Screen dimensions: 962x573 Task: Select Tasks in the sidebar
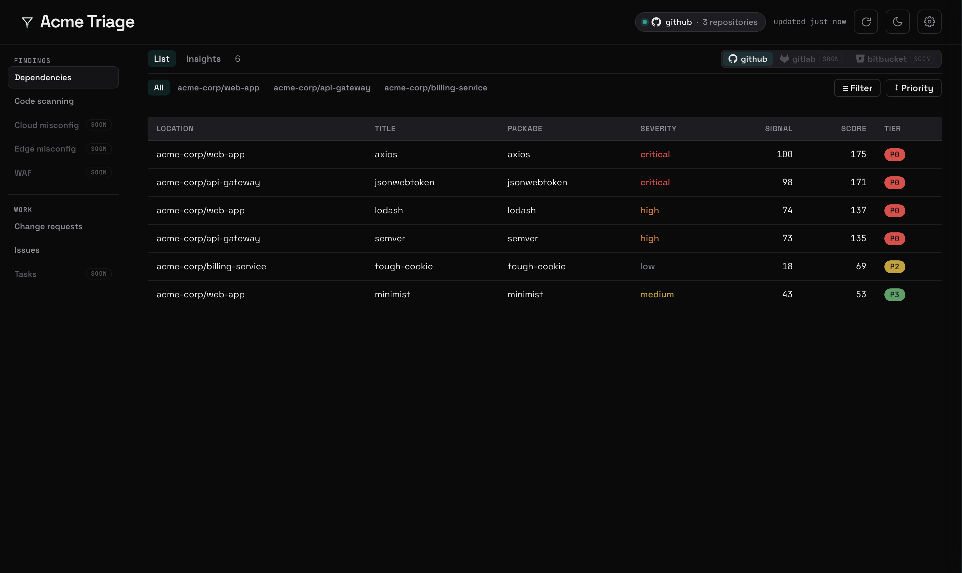[63, 274]
